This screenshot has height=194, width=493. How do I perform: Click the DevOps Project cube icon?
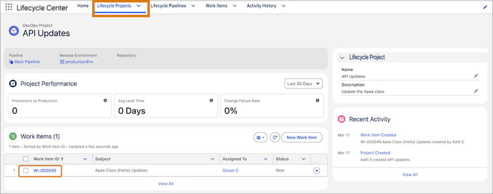[x=14, y=31]
